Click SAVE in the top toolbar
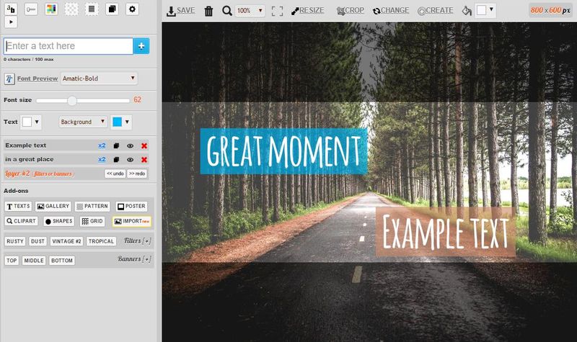Screen dimensions: 577x342 (x=180, y=11)
